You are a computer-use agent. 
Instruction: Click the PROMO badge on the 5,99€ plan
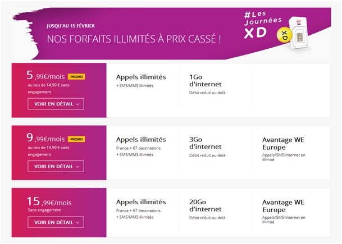point(76,77)
